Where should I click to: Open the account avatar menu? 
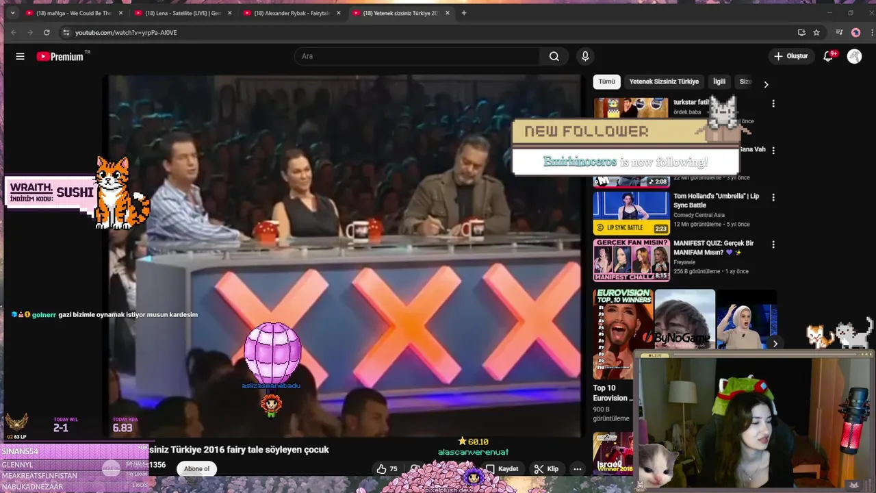(854, 56)
